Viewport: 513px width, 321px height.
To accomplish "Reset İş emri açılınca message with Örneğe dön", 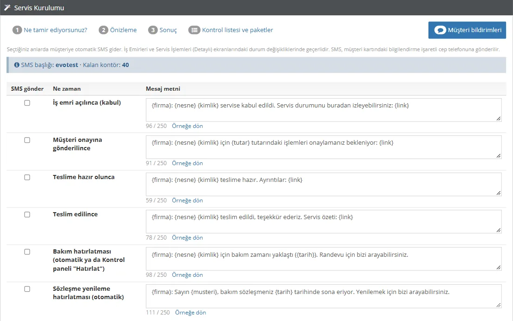I will pos(187,126).
